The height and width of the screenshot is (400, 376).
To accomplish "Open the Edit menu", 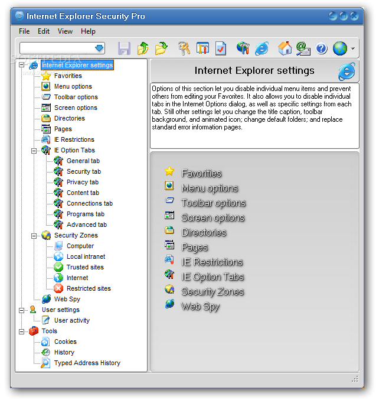I will coord(44,31).
